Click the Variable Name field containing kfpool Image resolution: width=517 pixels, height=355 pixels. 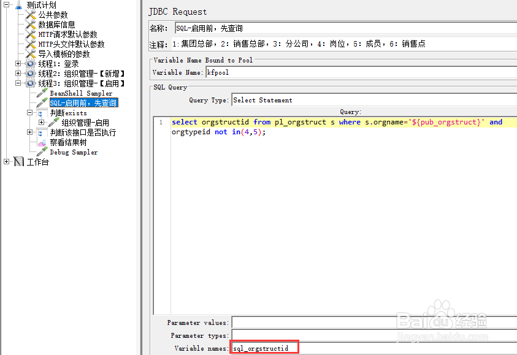361,72
